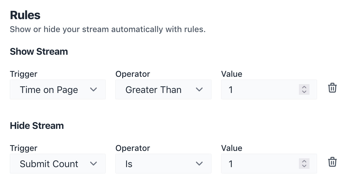Increment the Show Stream value with up arrow

tap(304, 87)
